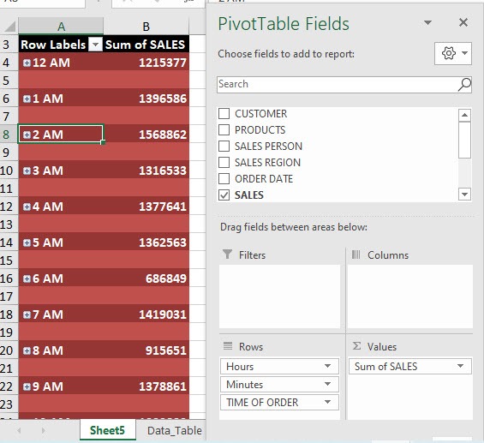Check the SALES REGION field checkbox
The width and height of the screenshot is (484, 443).
pos(224,163)
